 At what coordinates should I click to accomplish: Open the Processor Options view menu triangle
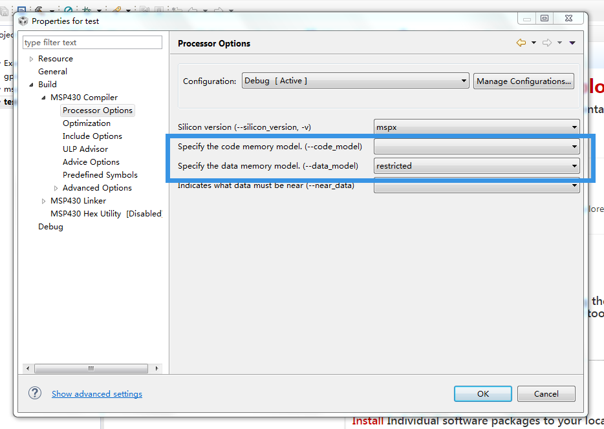pyautogui.click(x=572, y=43)
